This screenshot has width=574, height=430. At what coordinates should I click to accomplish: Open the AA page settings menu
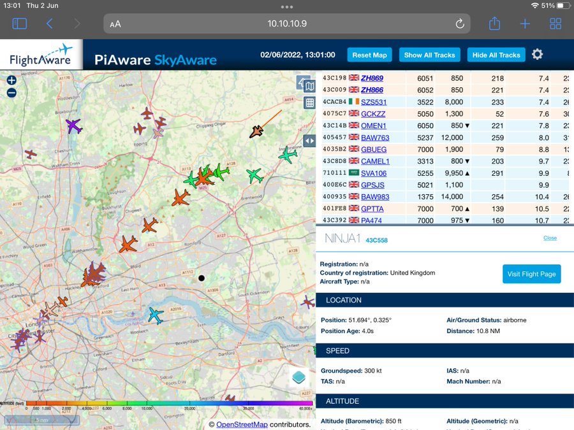point(115,24)
